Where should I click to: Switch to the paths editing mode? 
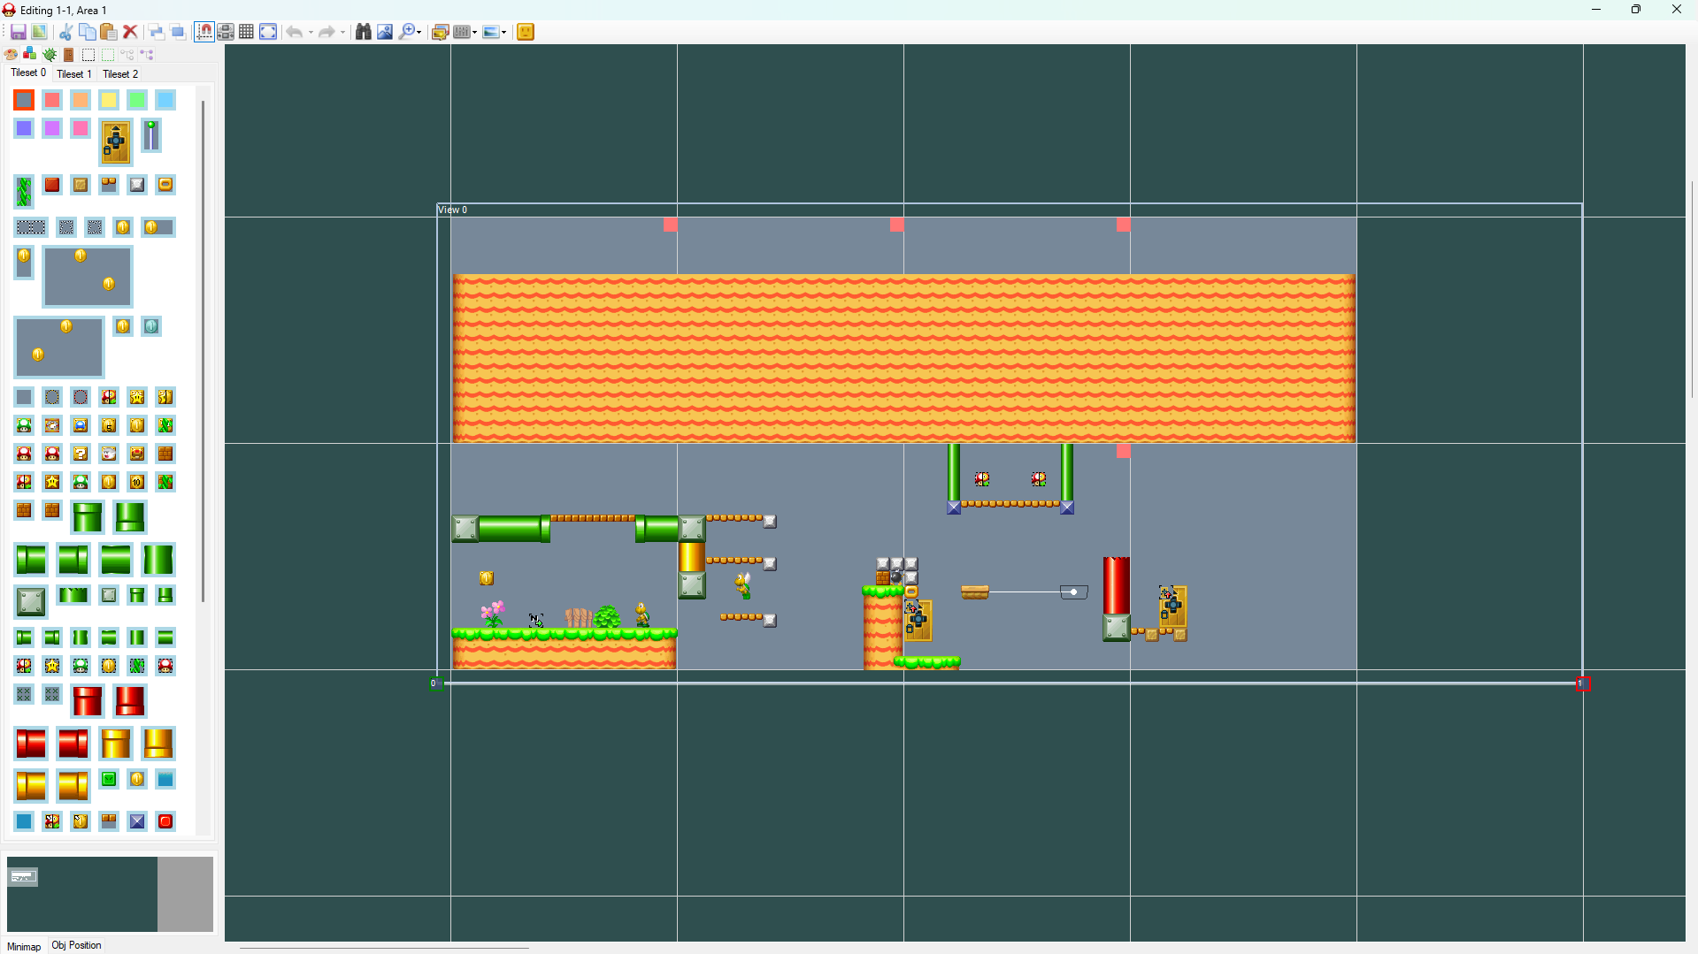127,55
